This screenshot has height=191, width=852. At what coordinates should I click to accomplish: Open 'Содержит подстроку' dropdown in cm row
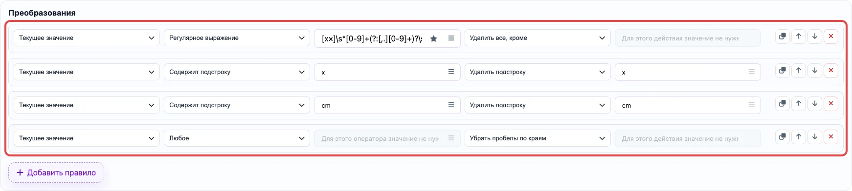237,105
